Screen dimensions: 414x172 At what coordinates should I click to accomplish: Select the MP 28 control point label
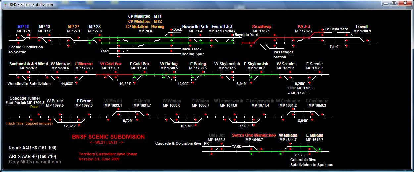click(95, 27)
